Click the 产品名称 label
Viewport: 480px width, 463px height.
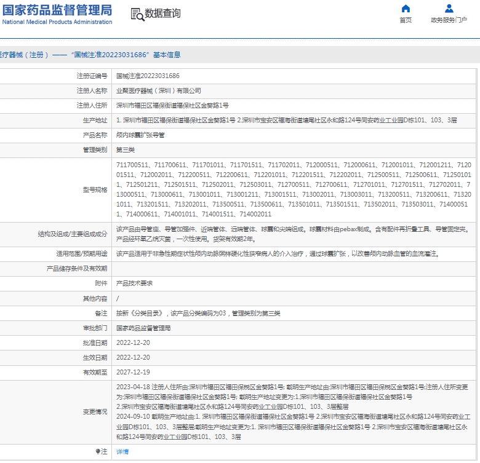click(x=95, y=135)
